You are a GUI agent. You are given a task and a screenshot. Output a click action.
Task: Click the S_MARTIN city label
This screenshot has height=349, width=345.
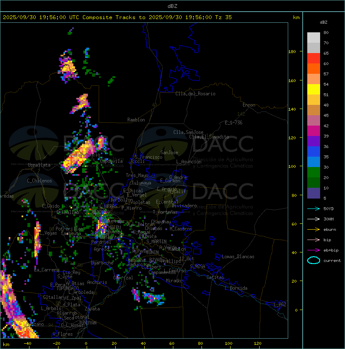[x=156, y=242]
